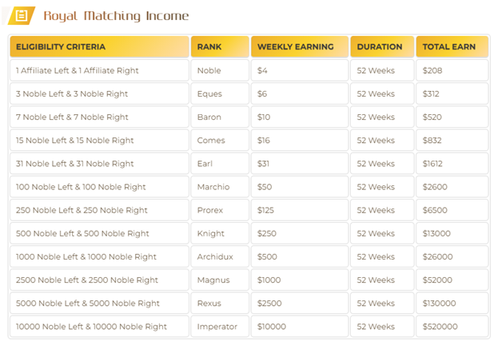Click the Earl rank cell
The width and height of the screenshot is (502, 345).
coord(220,164)
